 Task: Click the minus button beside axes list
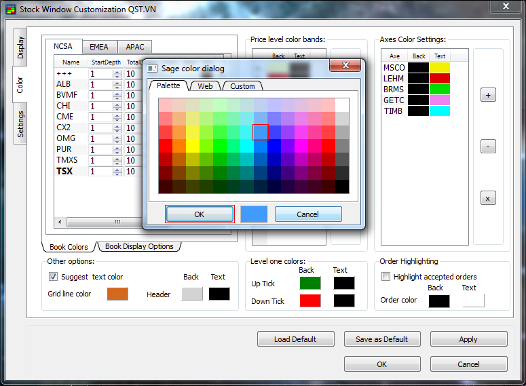(x=487, y=146)
